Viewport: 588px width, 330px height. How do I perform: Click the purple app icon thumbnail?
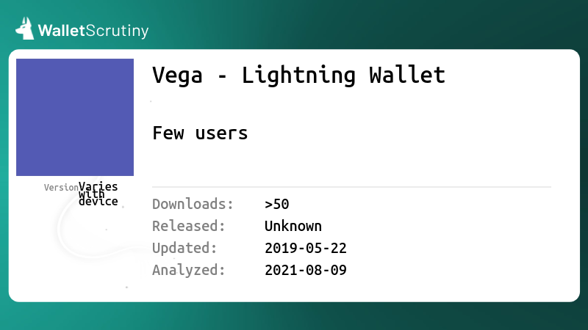click(75, 117)
